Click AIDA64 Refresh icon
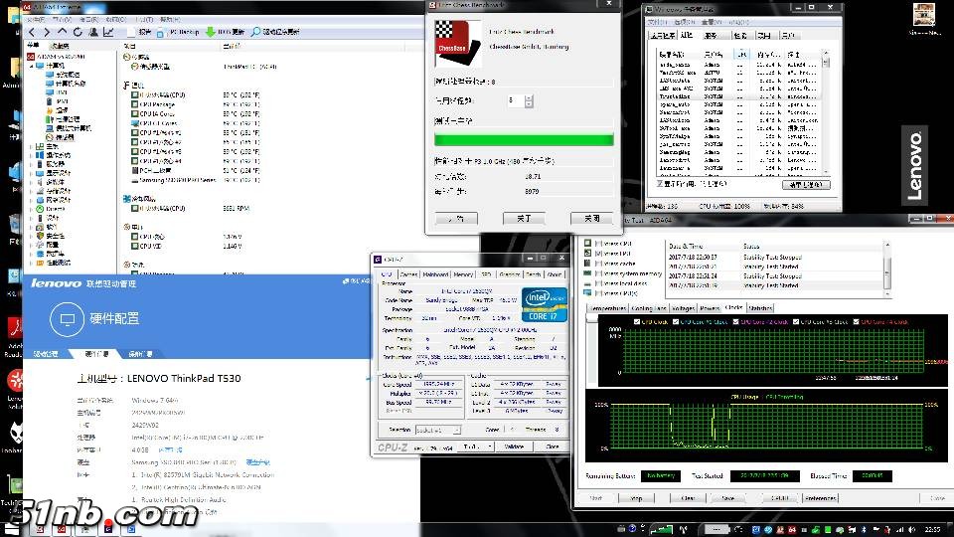The height and width of the screenshot is (537, 954). 78,32
